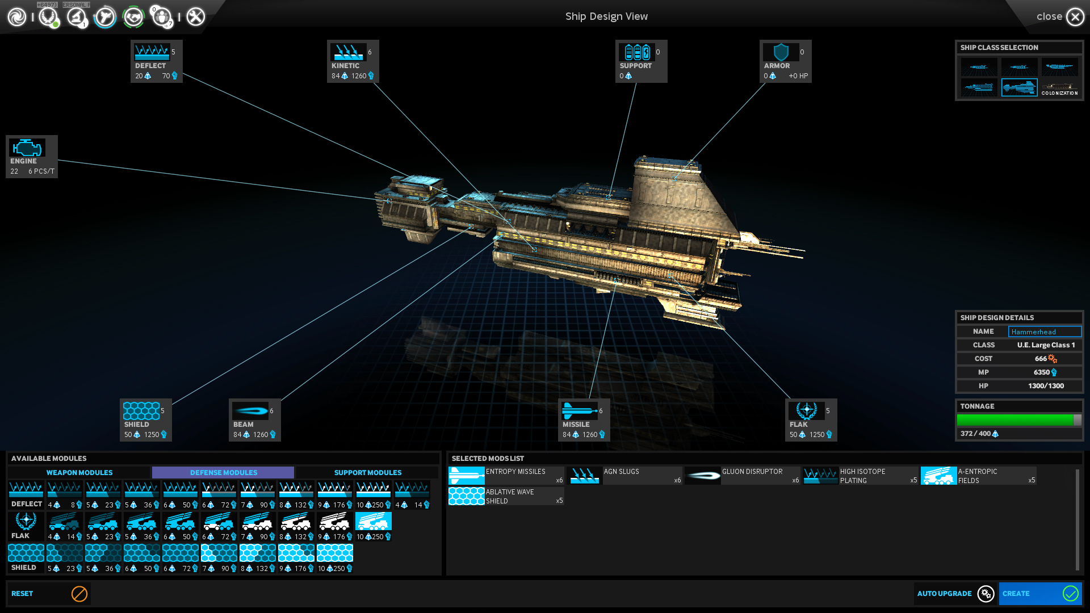Toggle AUTO UPGRADE feature on

click(987, 594)
